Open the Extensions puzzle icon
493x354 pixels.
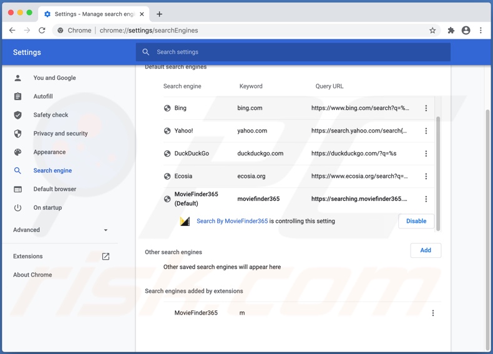(x=451, y=31)
